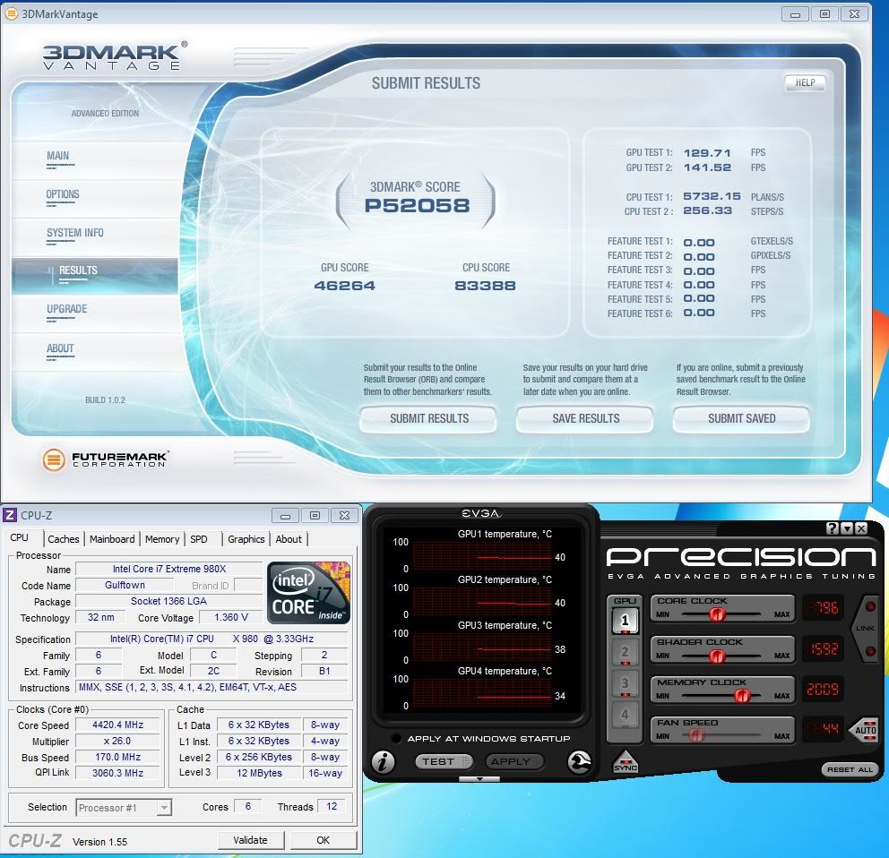Image resolution: width=889 pixels, height=858 pixels.
Task: Open System Info in 3DMark sidebar
Action: pos(75,233)
